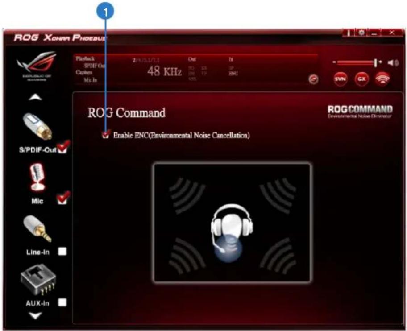Toggle the GX gaming mode button

click(361, 79)
